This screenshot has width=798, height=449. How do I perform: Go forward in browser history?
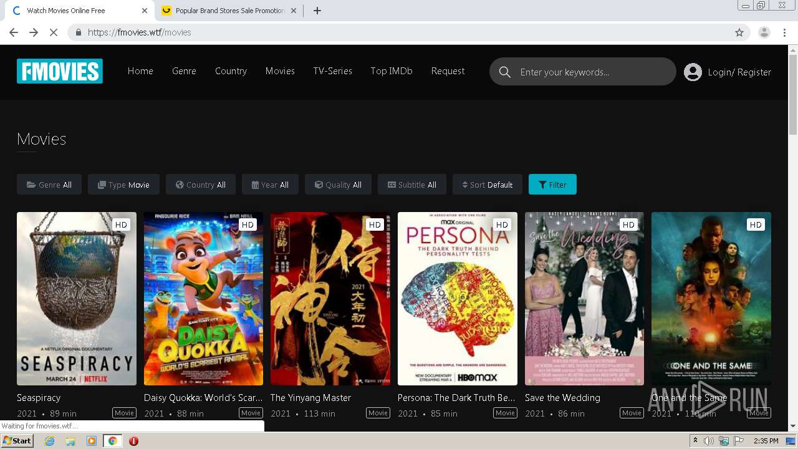point(34,32)
